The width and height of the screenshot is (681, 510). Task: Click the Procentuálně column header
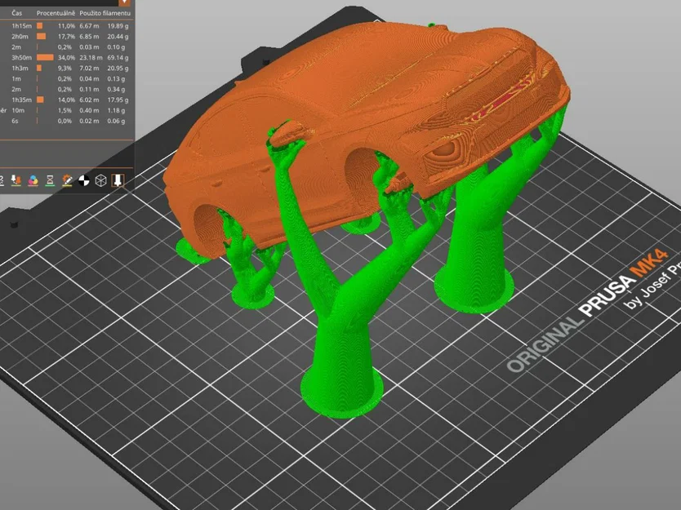(55, 13)
